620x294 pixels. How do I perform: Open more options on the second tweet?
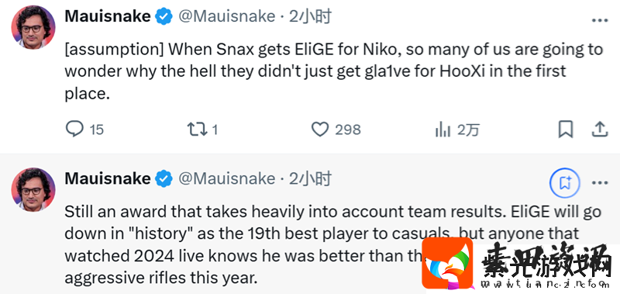click(599, 183)
